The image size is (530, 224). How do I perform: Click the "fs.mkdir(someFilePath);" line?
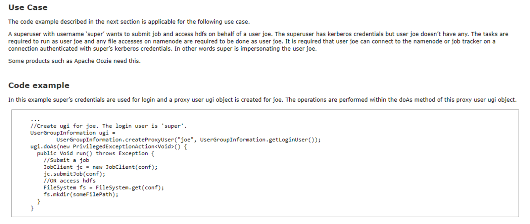81,194
